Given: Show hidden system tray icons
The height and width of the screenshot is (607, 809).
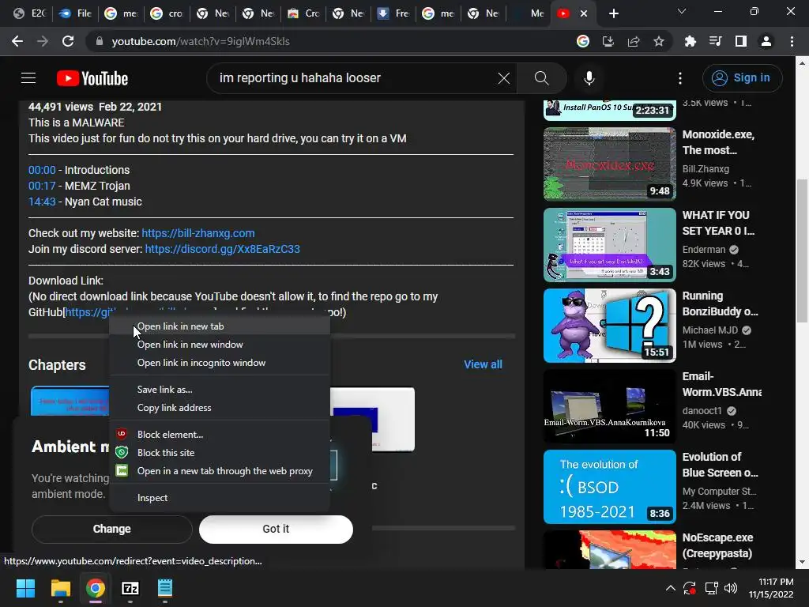Looking at the screenshot, I should tap(670, 588).
